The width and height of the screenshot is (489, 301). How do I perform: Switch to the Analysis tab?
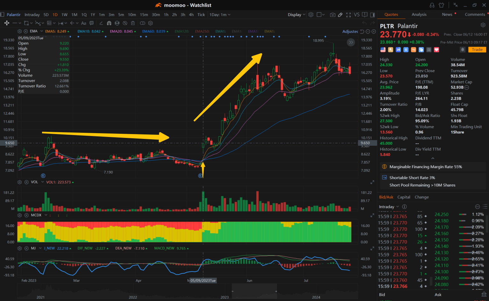click(x=419, y=15)
